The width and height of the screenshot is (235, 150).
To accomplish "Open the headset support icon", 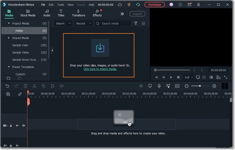I will (138, 5).
